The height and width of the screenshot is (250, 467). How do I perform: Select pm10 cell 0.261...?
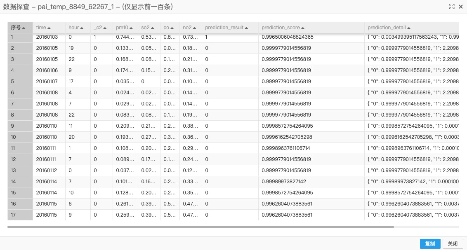(125, 203)
